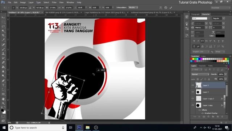232x131 pixels.
Task: Switch to the Channels tab
Action: click(x=202, y=66)
